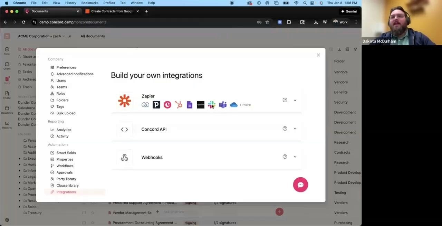Image resolution: width=442 pixels, height=226 pixels.
Task: Open Activity under Reporting
Action: pos(62,136)
